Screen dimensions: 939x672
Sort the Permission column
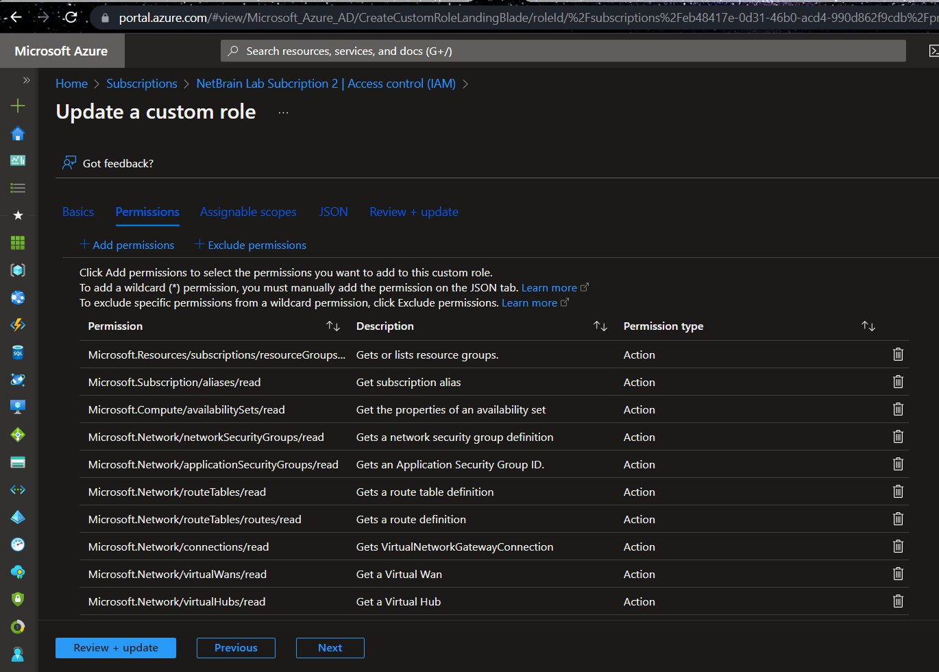(x=334, y=326)
